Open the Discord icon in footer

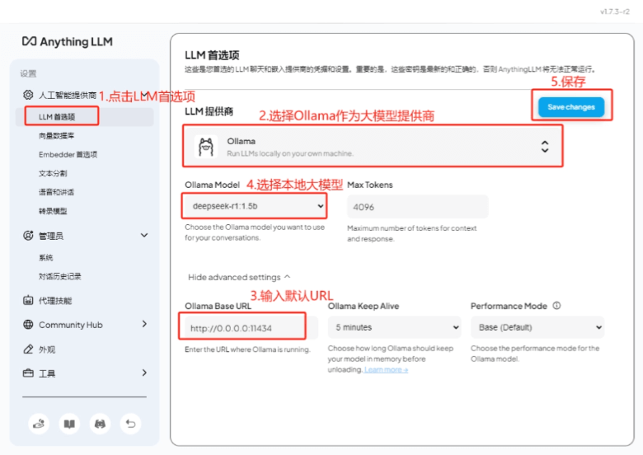[100, 424]
